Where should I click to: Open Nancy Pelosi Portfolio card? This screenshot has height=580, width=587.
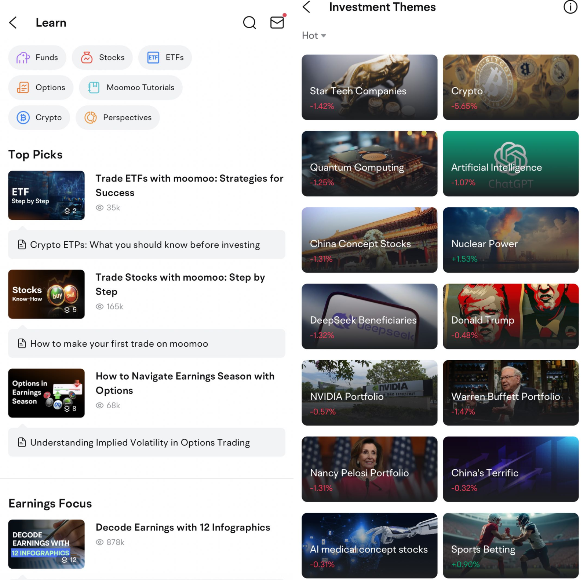[x=369, y=469]
